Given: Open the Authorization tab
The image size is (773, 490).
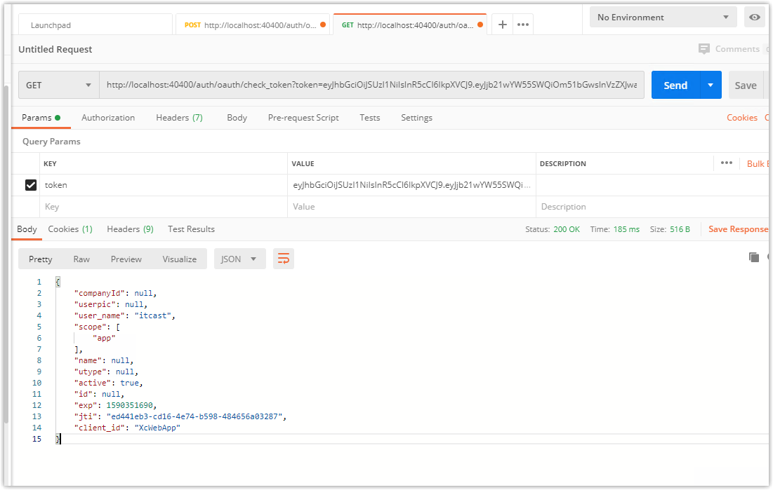Looking at the screenshot, I should (108, 118).
